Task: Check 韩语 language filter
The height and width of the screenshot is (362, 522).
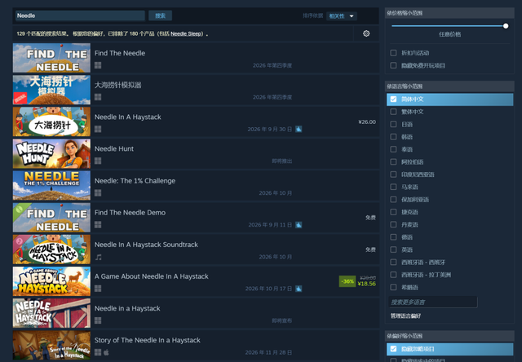Action: (x=393, y=137)
